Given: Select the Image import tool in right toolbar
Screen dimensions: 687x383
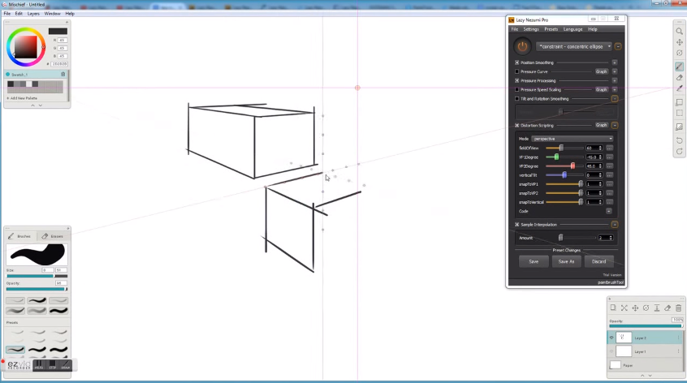Looking at the screenshot, I should pyautogui.click(x=679, y=127).
